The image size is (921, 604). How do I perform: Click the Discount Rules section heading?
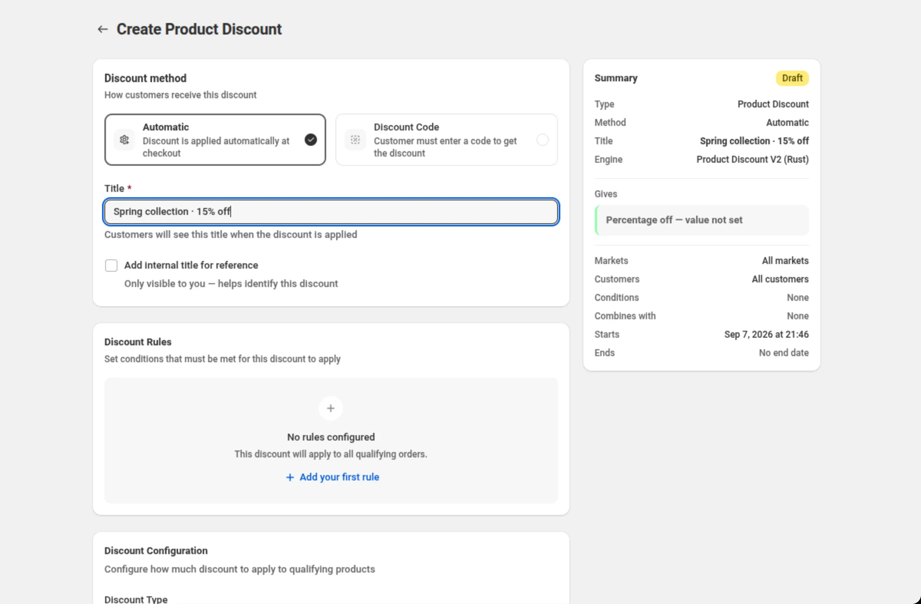tap(138, 342)
